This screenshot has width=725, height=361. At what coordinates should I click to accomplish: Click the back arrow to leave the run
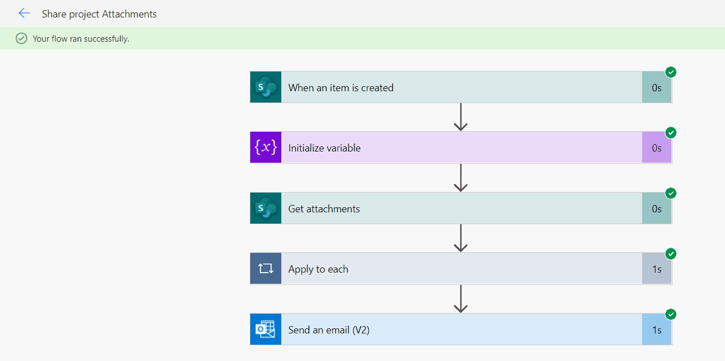24,13
